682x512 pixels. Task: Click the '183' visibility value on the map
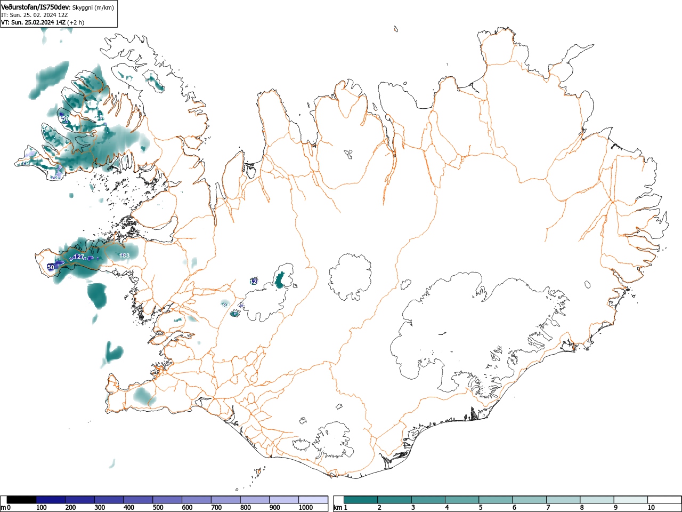coord(124,256)
